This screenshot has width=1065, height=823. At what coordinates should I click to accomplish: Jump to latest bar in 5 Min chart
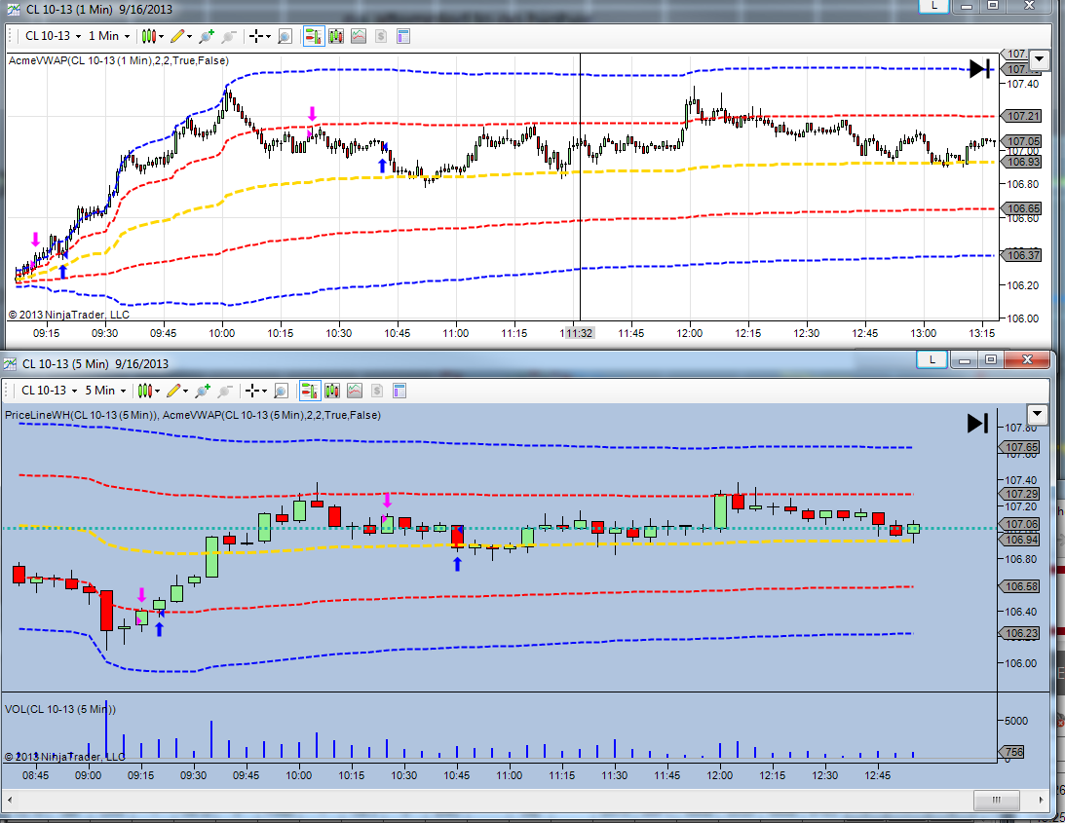pos(977,423)
